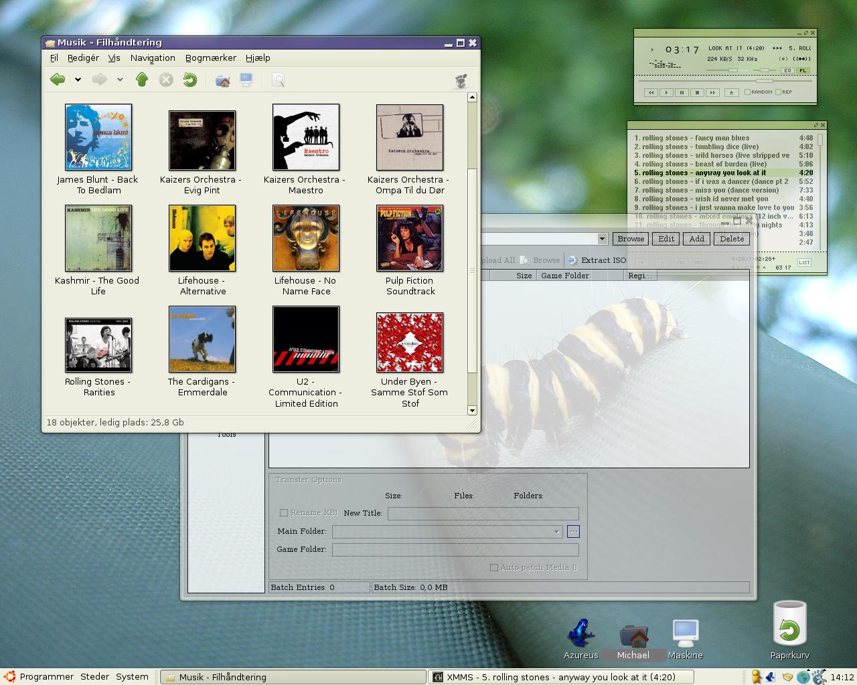Select U2 - Communication - Limited Edition

306,357
